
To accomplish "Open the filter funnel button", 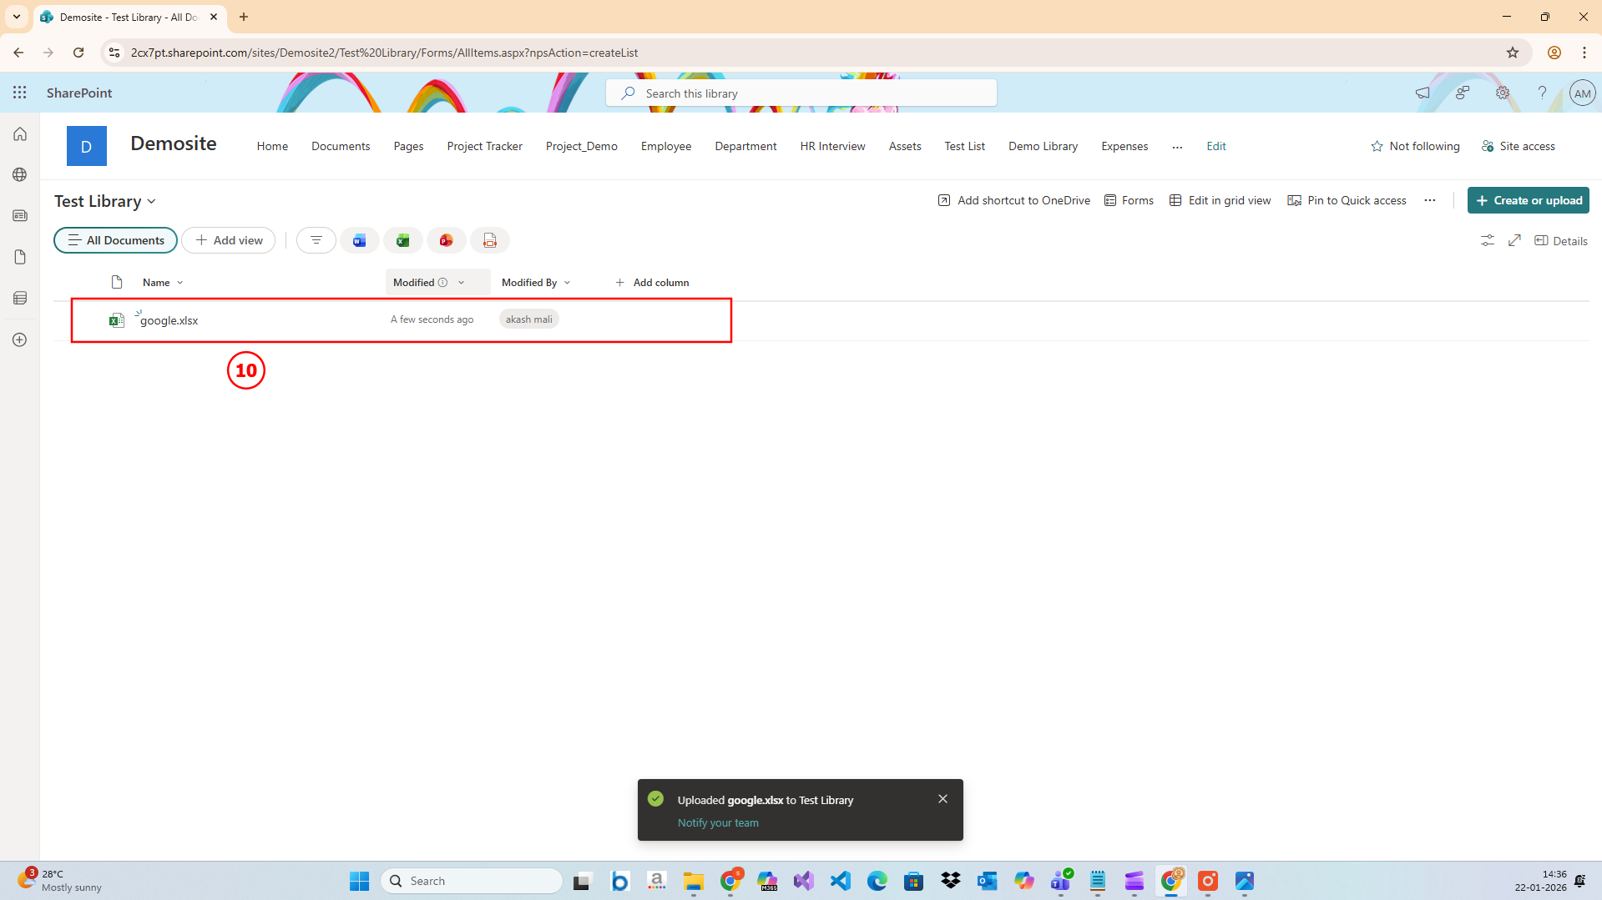I will (x=316, y=240).
